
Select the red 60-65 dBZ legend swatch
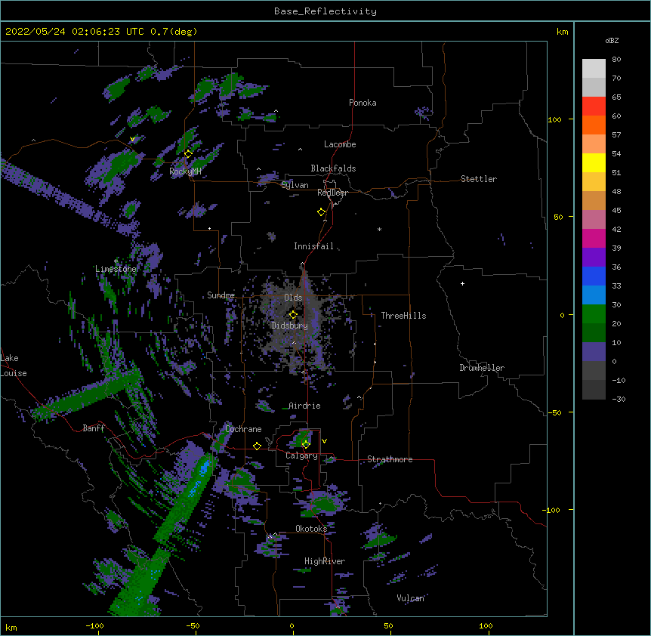tap(594, 107)
